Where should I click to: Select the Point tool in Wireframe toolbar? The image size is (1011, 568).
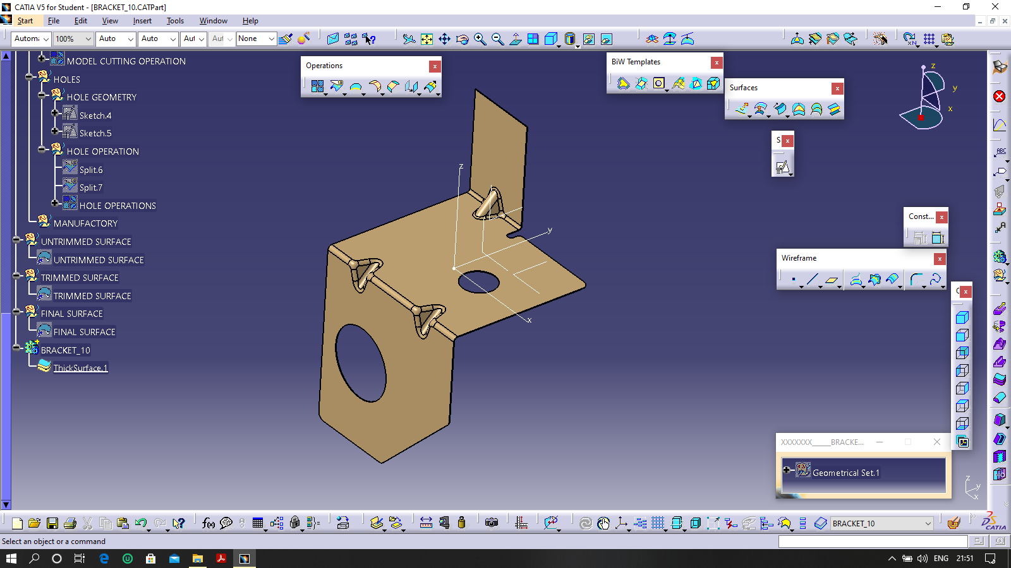pos(794,279)
